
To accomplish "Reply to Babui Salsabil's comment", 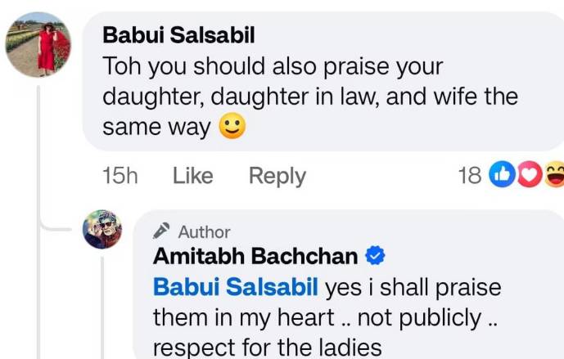I will (277, 176).
